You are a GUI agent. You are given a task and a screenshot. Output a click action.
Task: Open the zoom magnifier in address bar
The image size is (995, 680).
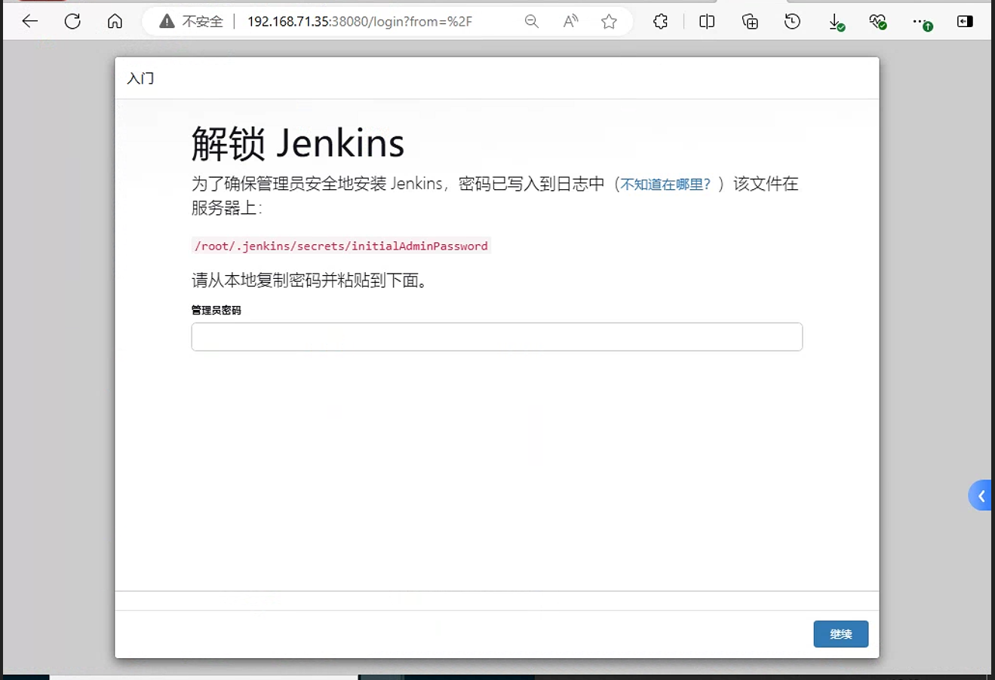(x=532, y=22)
